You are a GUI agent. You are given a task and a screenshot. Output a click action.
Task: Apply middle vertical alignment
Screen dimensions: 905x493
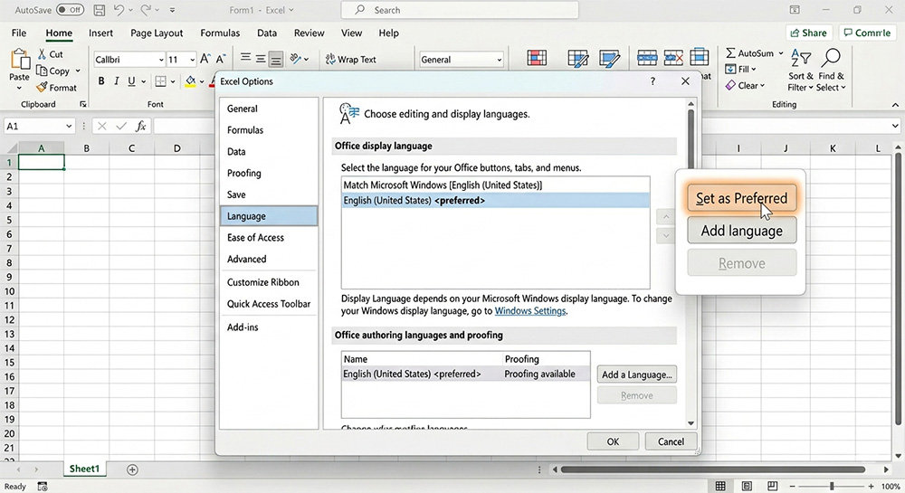(261, 59)
